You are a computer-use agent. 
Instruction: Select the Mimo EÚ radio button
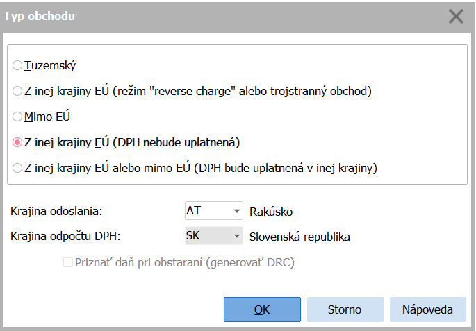click(x=17, y=117)
